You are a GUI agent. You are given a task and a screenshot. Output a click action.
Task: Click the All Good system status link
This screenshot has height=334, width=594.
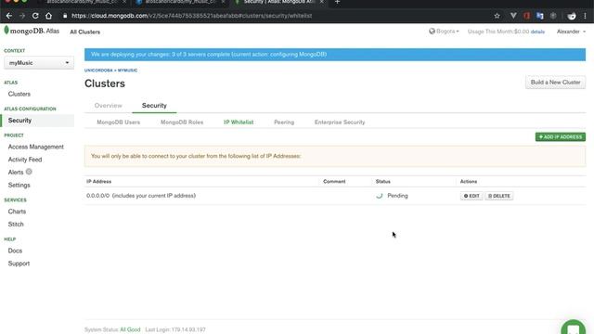[x=130, y=330]
